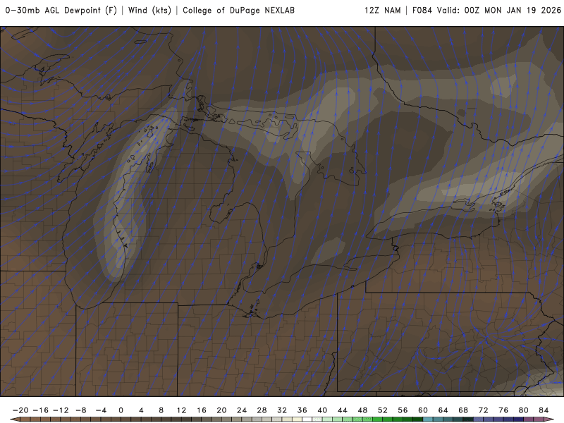The width and height of the screenshot is (564, 423).
Task: Click the "F084 Valid: 00Z MON JAN 19 2026" text
Action: point(486,11)
